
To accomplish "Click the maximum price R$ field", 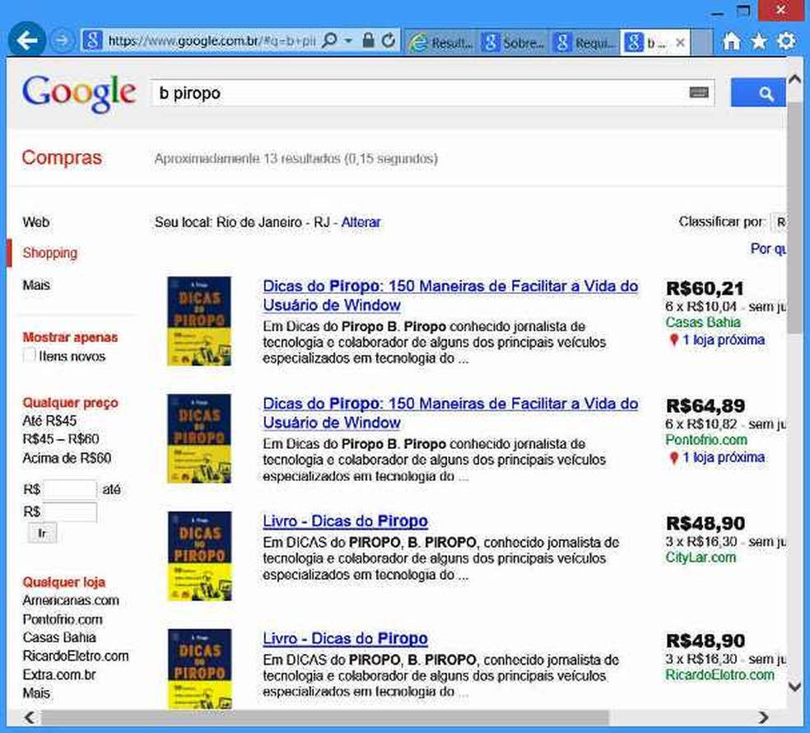I will pos(70,511).
